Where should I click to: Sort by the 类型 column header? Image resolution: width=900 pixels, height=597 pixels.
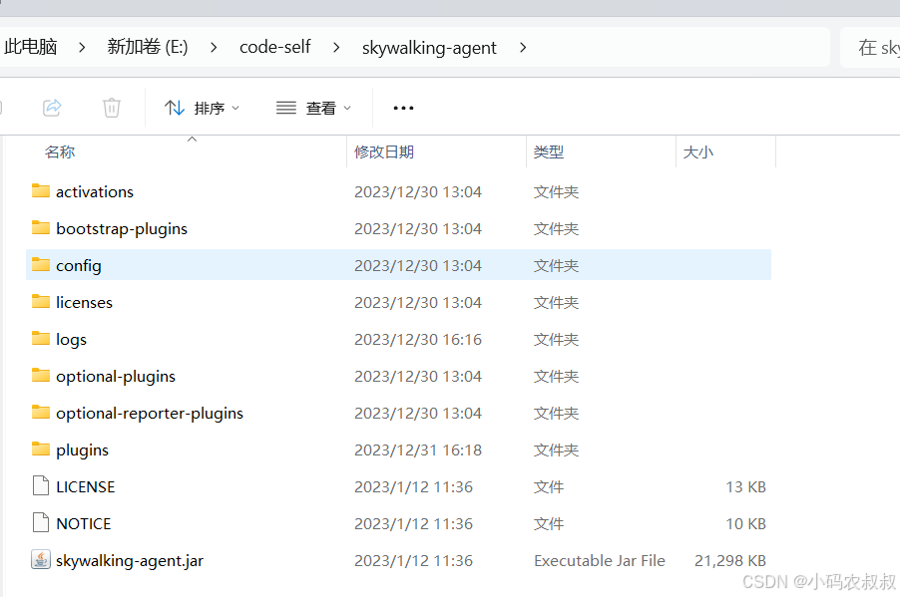click(x=549, y=151)
